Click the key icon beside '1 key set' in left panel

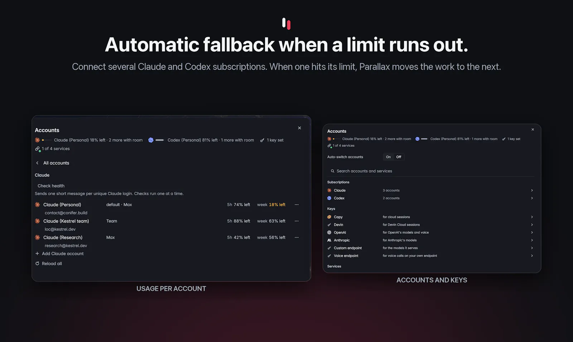pos(262,140)
